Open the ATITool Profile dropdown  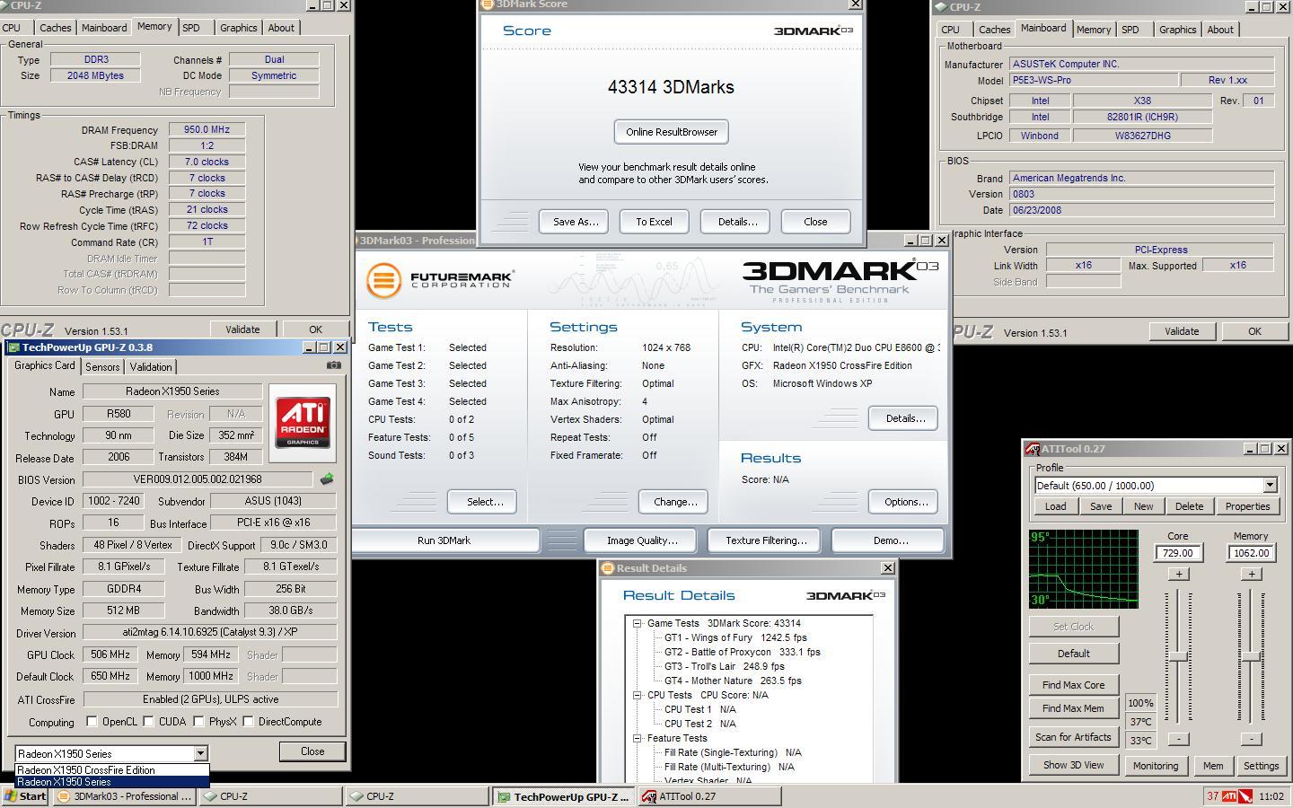tap(1270, 486)
